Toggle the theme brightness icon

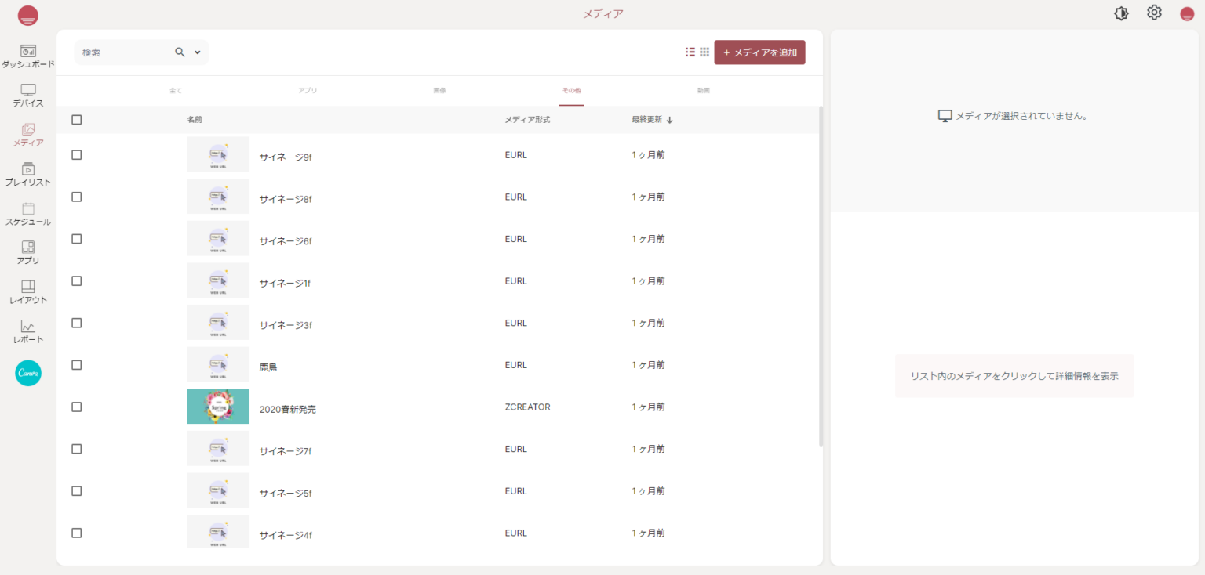pos(1121,13)
